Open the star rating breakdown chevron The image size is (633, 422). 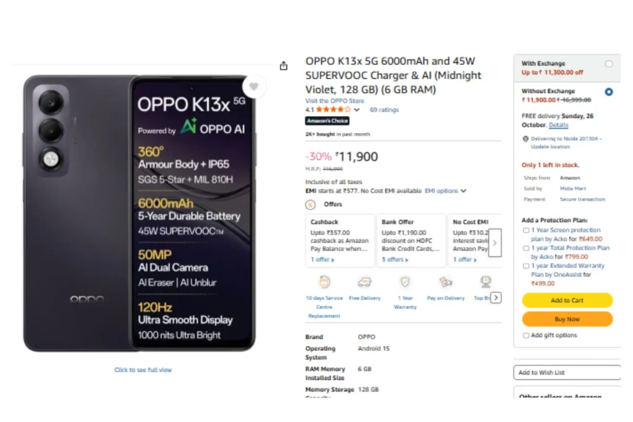click(x=357, y=110)
